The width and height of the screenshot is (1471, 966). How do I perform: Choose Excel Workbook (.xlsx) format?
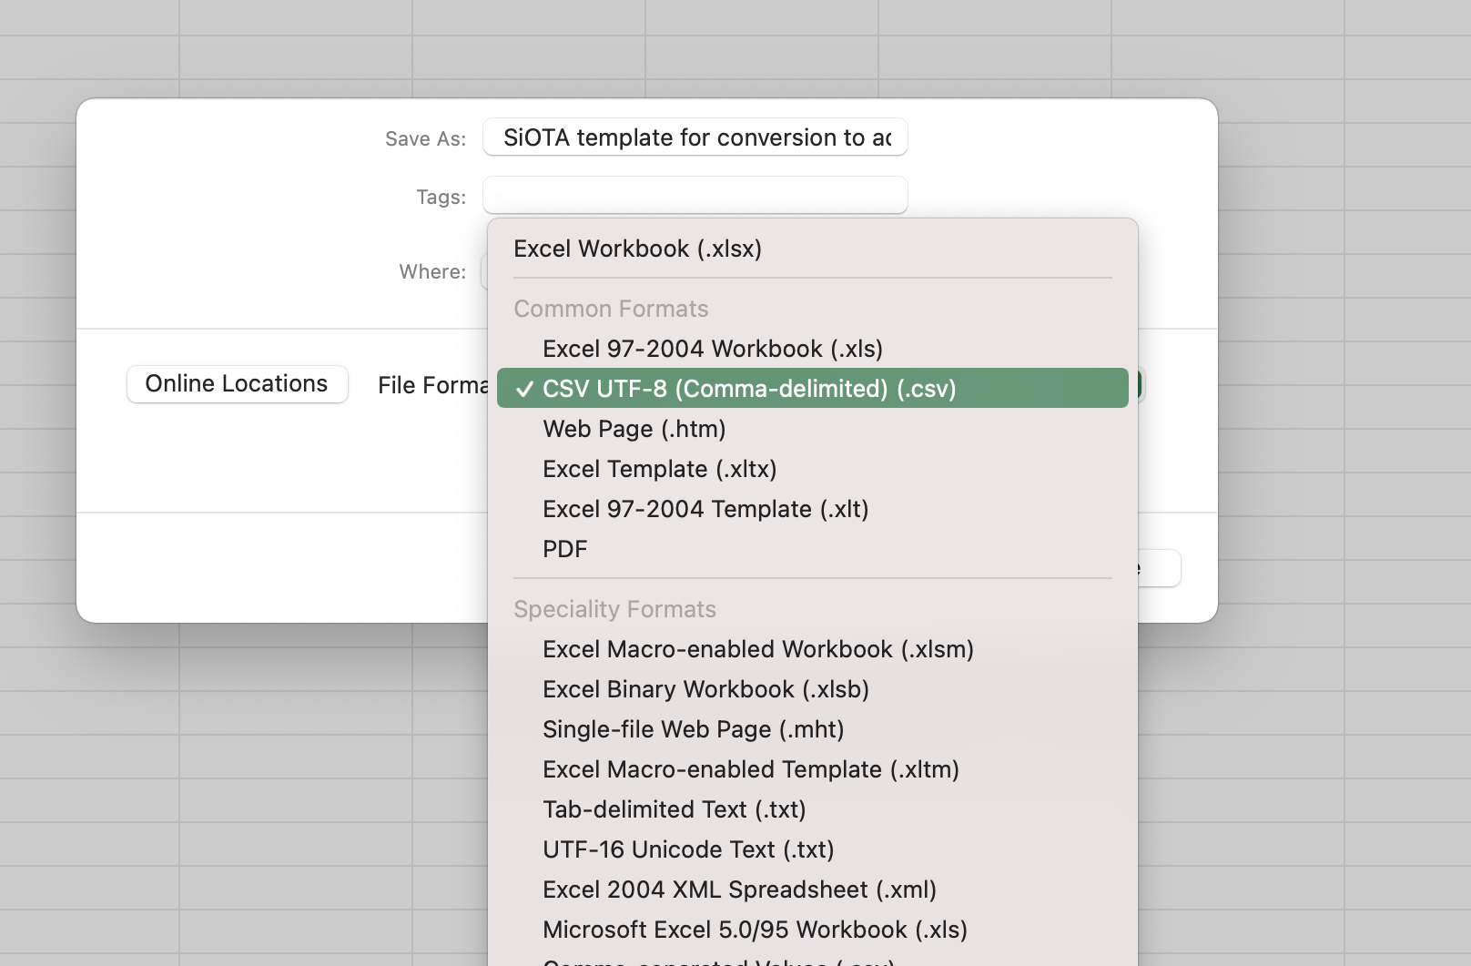point(637,249)
